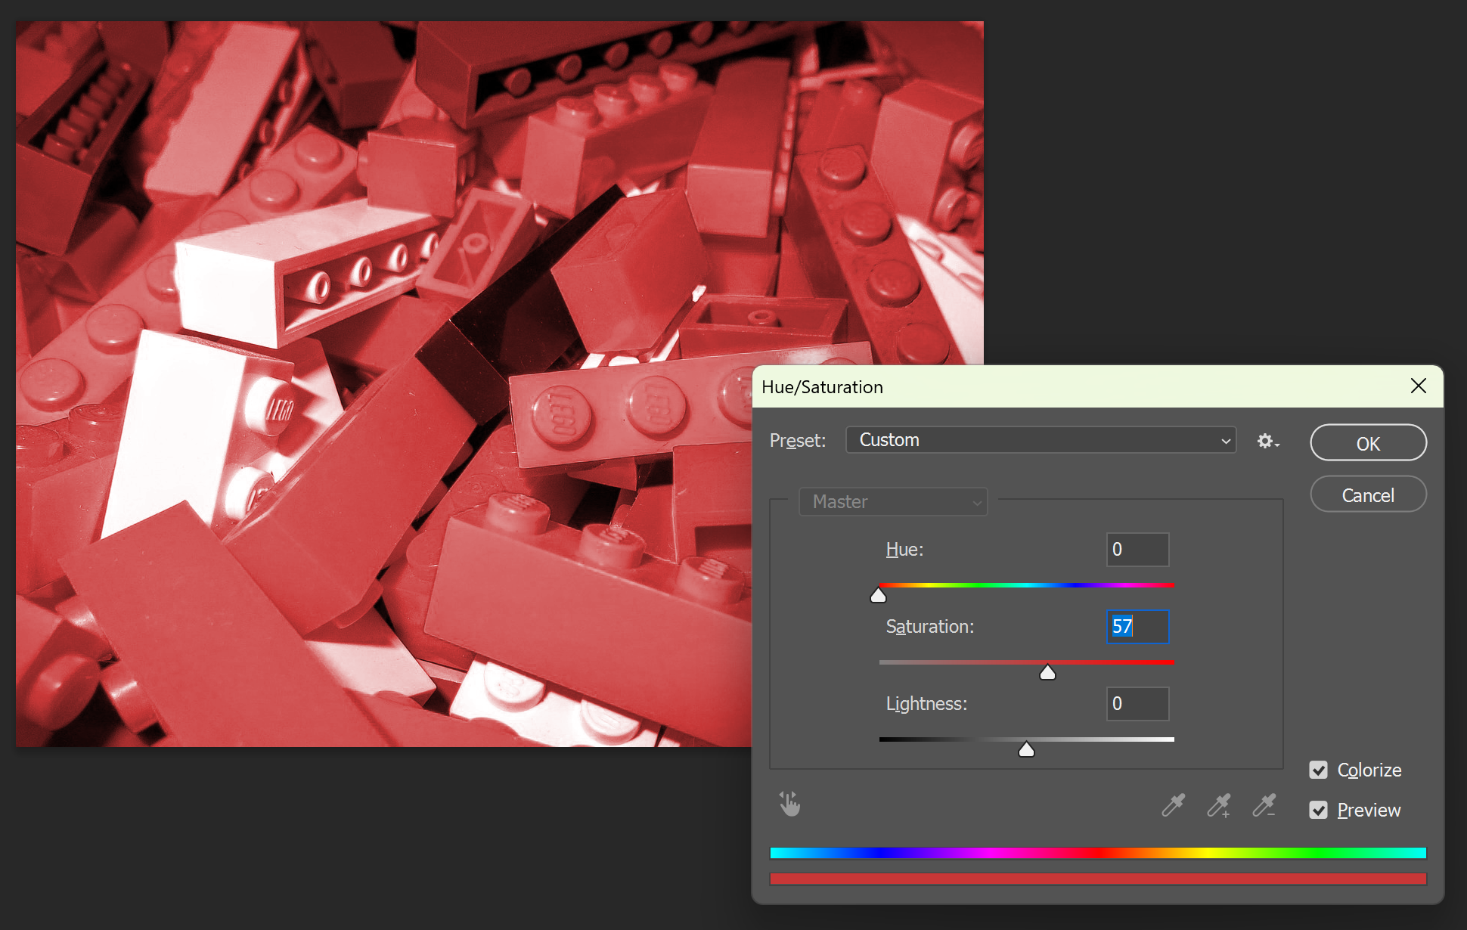This screenshot has height=930, width=1467.
Task: Click the top rainbow color bar
Action: 1098,853
